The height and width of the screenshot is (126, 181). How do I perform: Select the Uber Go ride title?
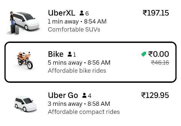coord(63,96)
